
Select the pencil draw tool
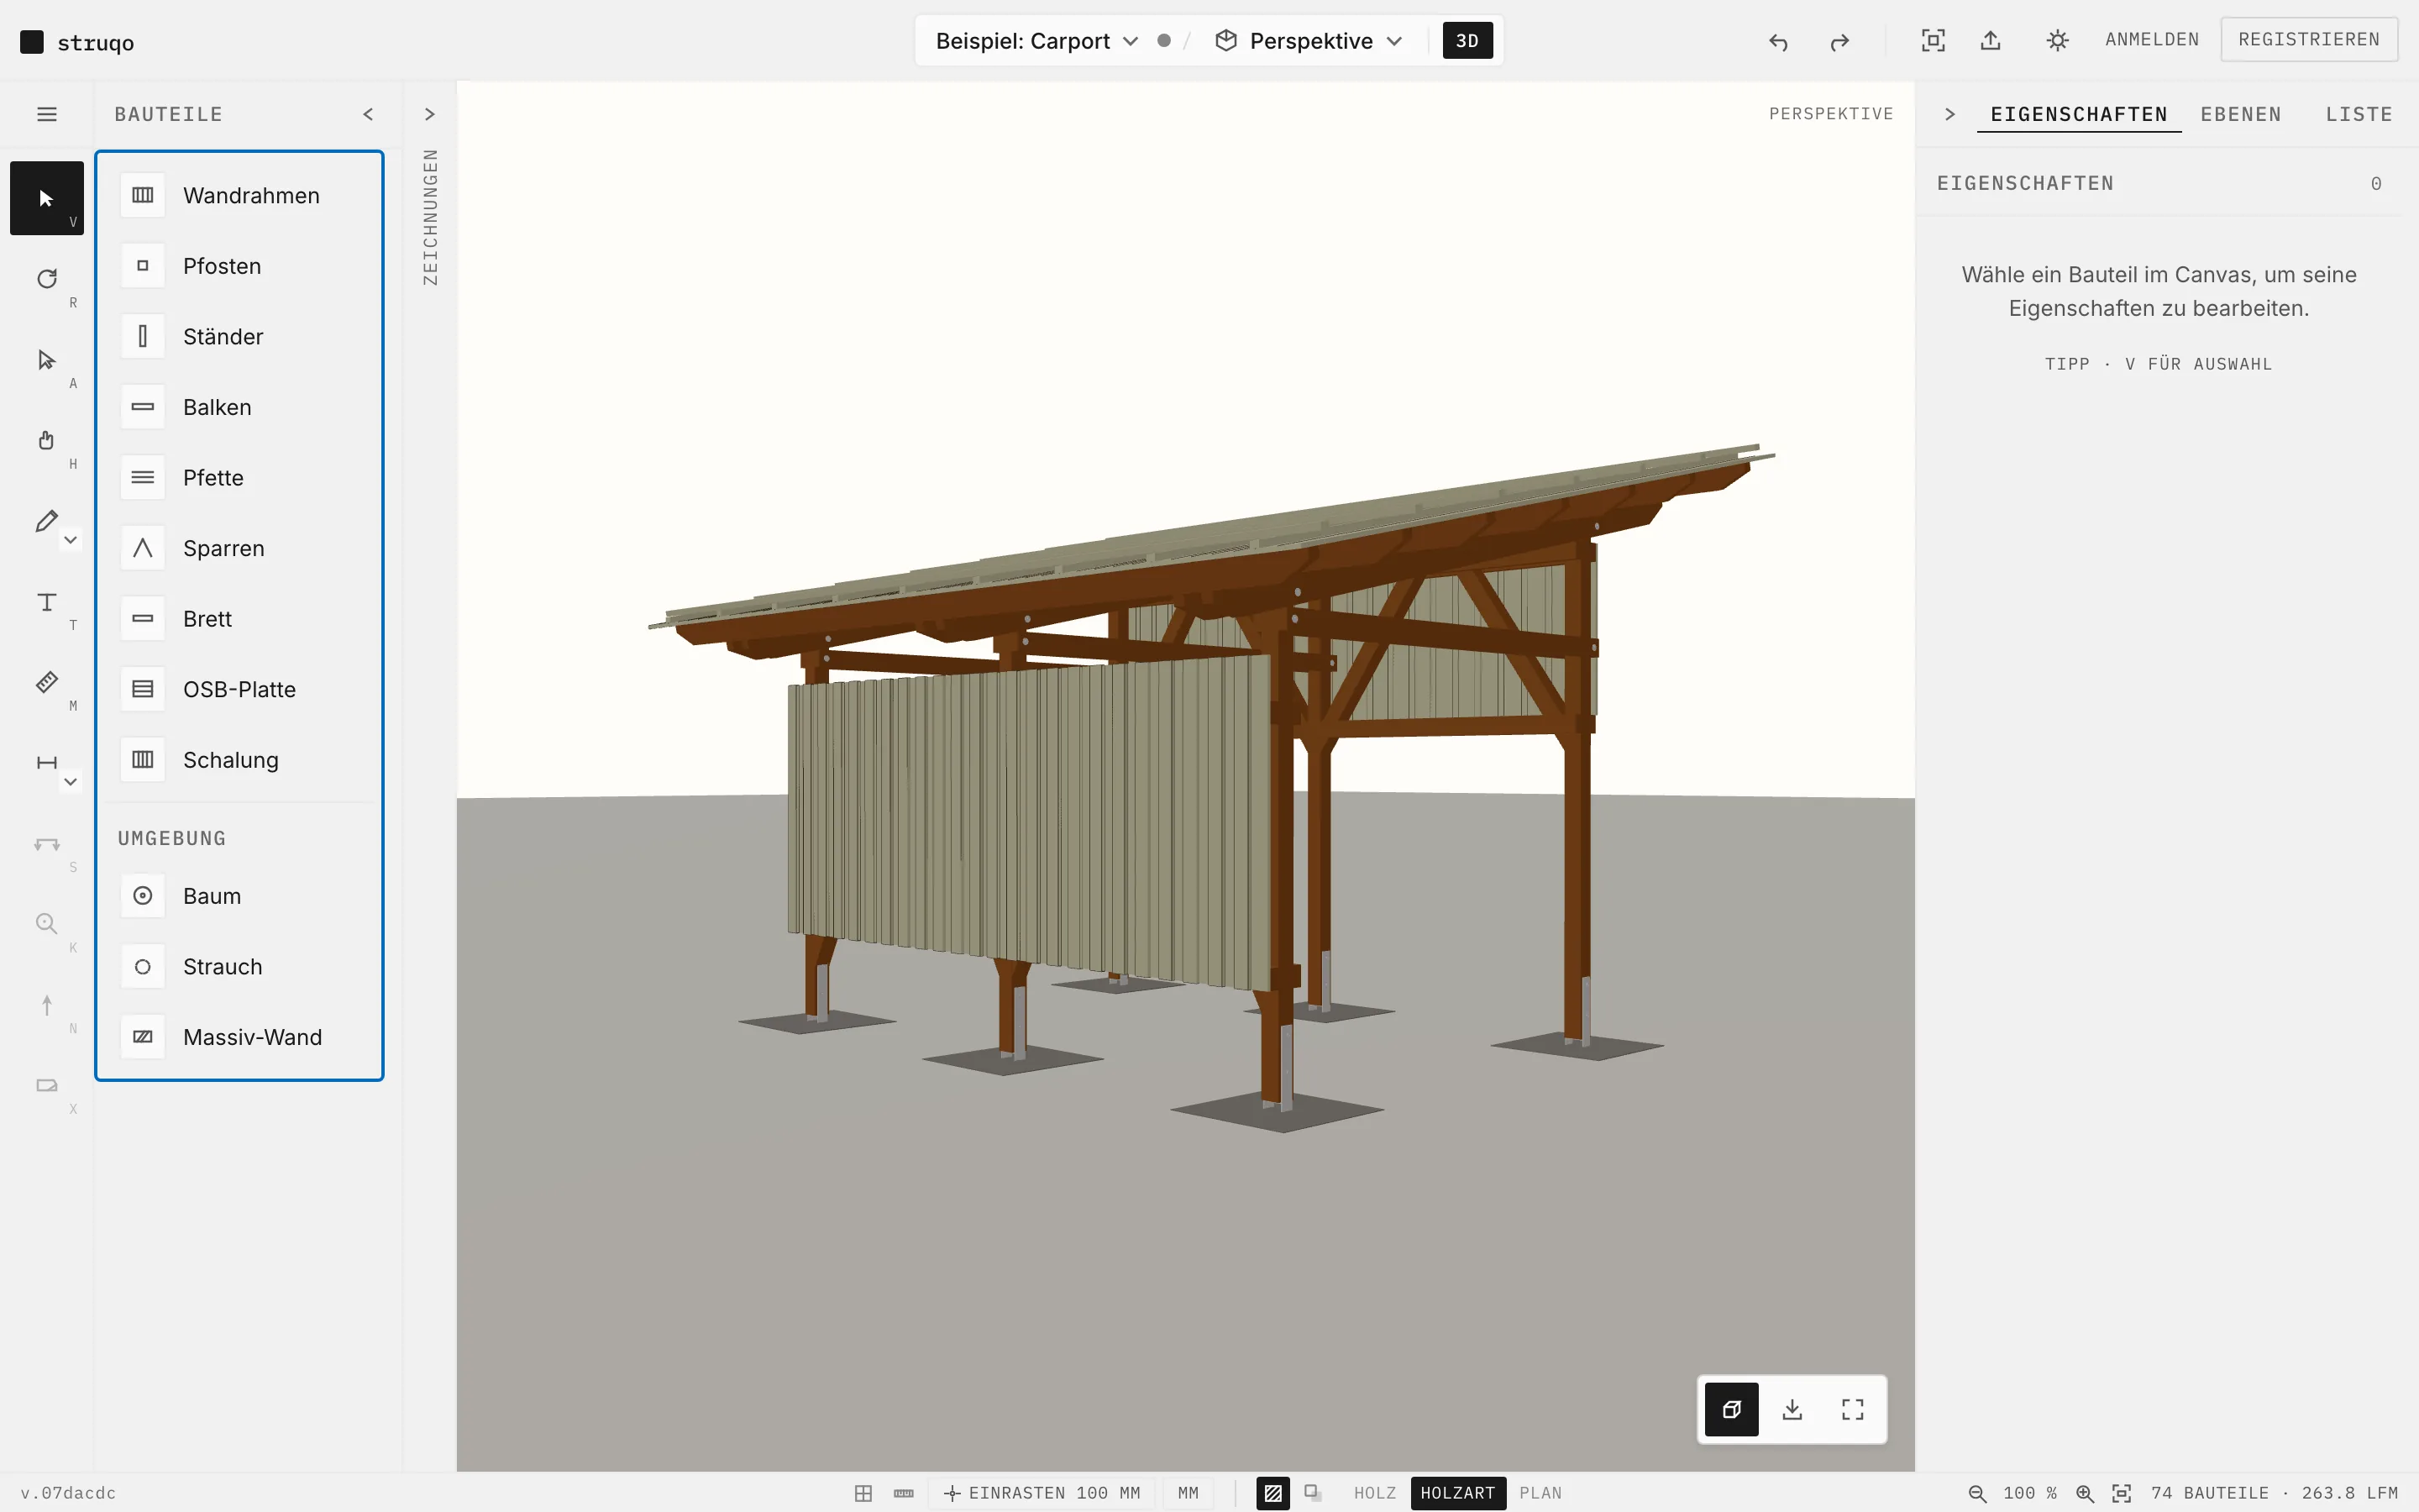coord(46,521)
